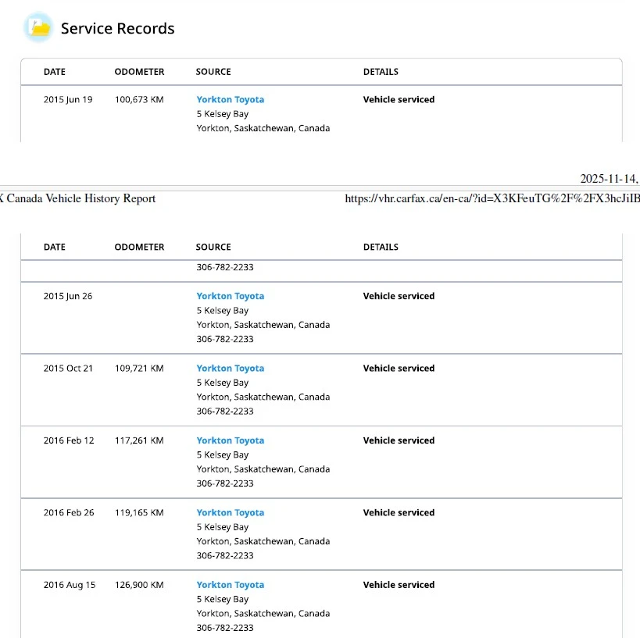Select the date 2016 Feb 26
640x638 pixels.
pyautogui.click(x=69, y=513)
